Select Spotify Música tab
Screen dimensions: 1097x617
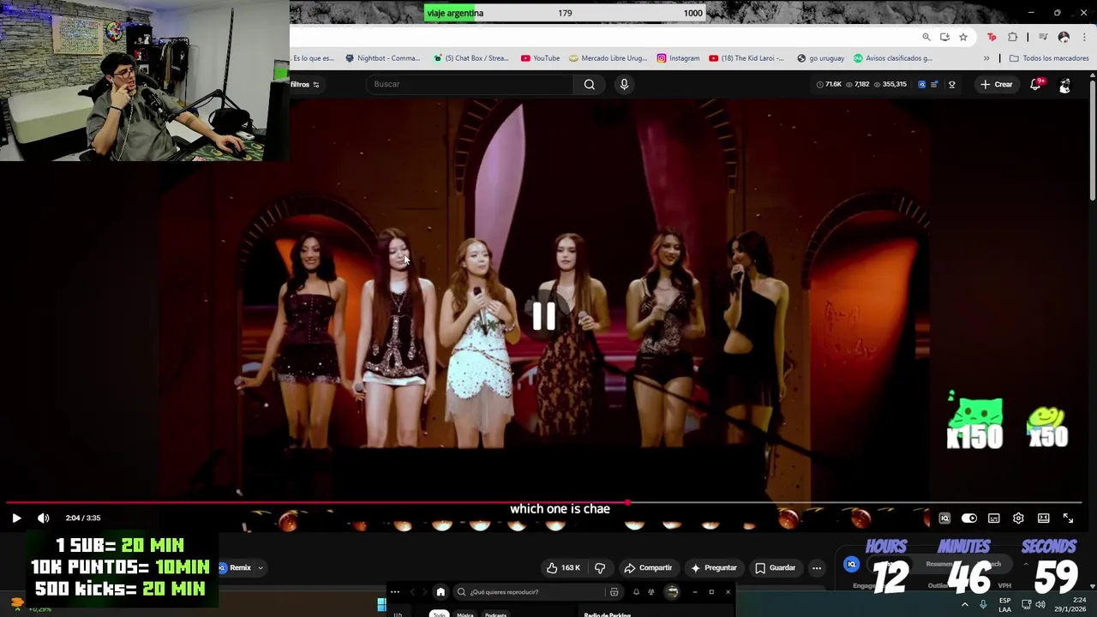pyautogui.click(x=465, y=614)
